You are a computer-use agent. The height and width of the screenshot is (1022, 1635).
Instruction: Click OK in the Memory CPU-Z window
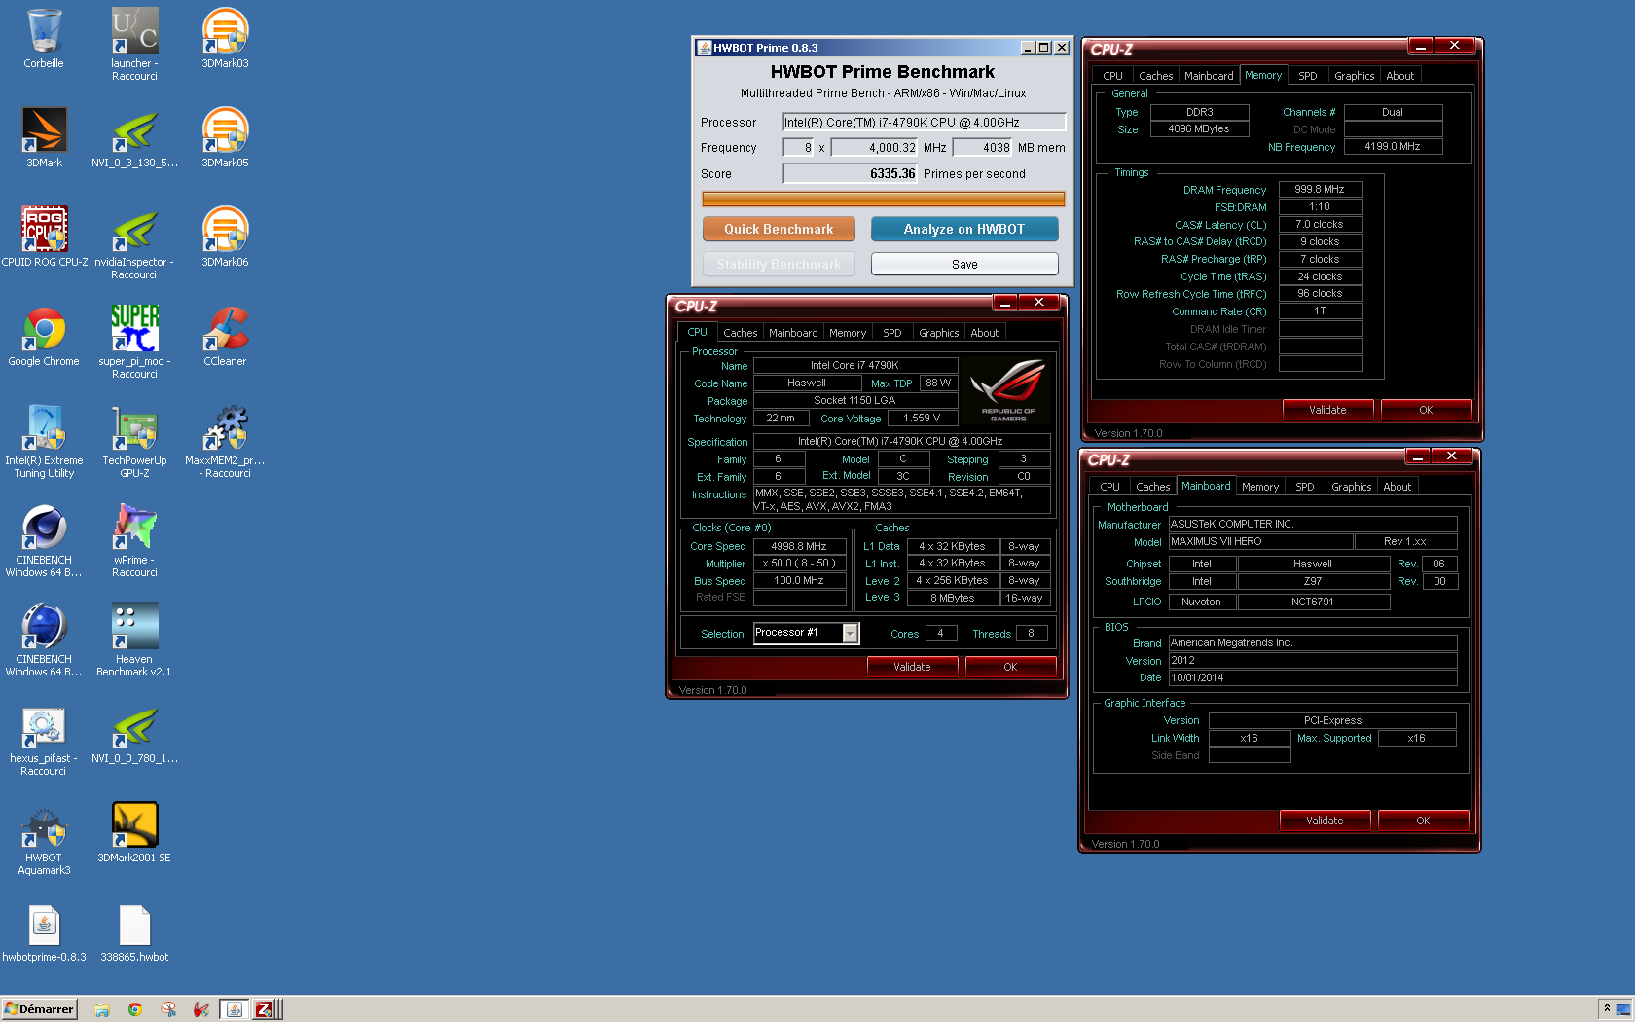(x=1426, y=410)
